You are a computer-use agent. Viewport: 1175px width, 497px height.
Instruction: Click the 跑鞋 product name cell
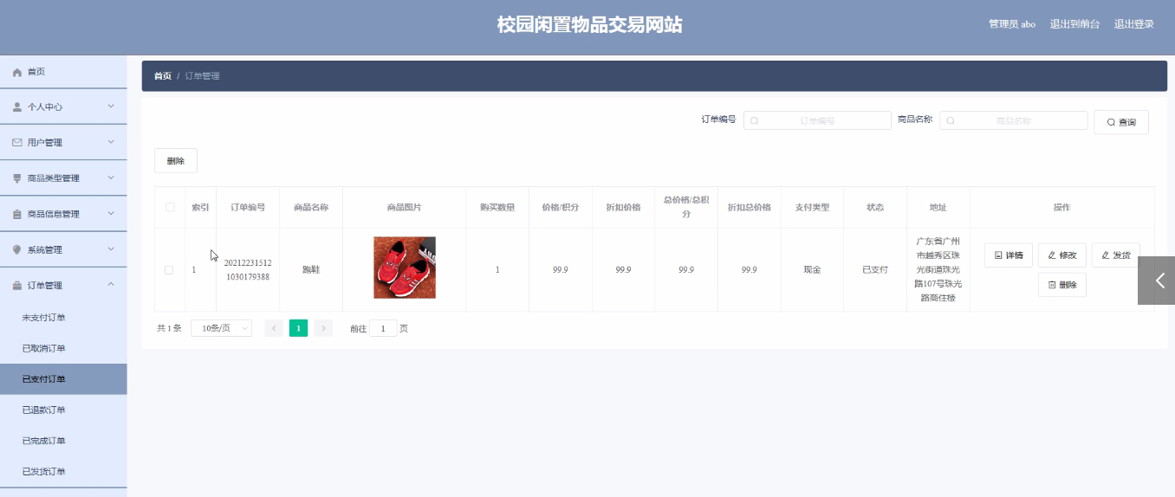tap(311, 270)
